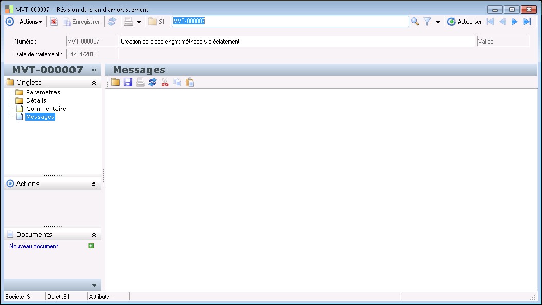
Task: Click the refresh icon in Messages toolbar
Action: coord(153,82)
